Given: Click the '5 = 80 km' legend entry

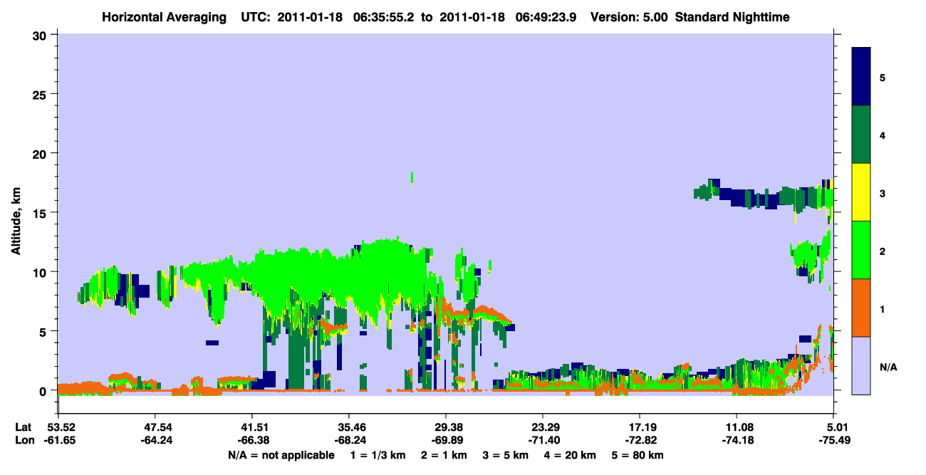Looking at the screenshot, I should (638, 455).
